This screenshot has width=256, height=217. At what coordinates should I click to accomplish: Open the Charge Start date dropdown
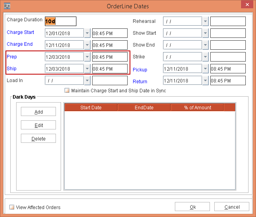pos(87,33)
